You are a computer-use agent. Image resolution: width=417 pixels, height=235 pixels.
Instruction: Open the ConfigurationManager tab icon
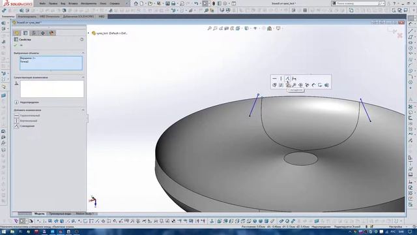pos(34,33)
